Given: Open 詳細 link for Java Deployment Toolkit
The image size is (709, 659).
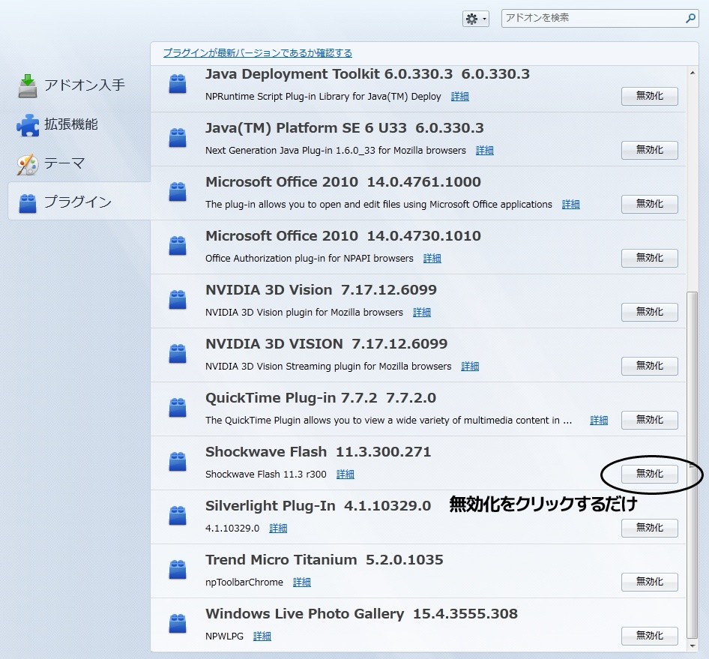Looking at the screenshot, I should coord(460,97).
